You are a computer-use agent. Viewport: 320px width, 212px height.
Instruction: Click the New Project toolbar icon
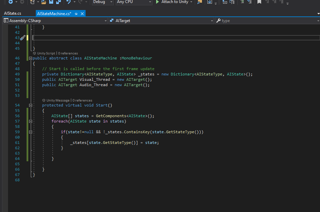point(32,2)
